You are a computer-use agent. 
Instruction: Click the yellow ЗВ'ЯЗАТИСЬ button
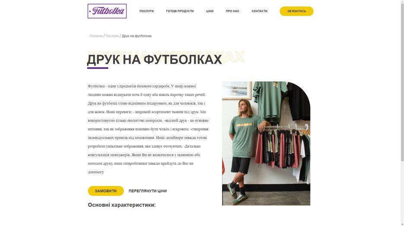click(x=296, y=11)
